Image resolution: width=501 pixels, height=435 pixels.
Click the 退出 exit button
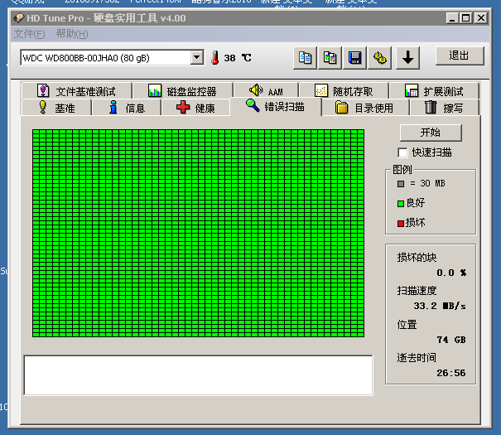click(x=460, y=56)
